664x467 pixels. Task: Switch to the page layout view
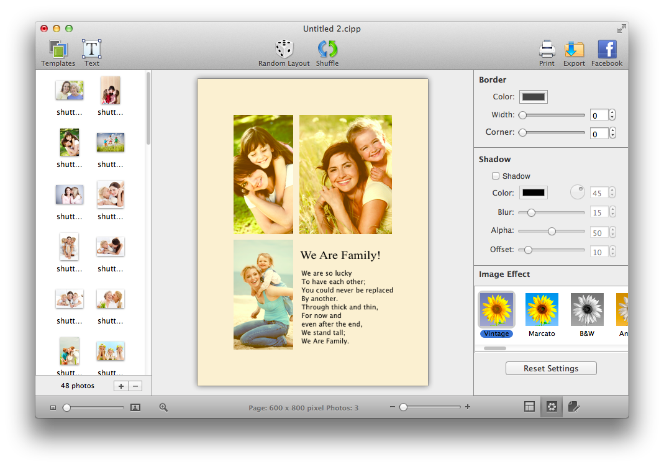click(529, 407)
